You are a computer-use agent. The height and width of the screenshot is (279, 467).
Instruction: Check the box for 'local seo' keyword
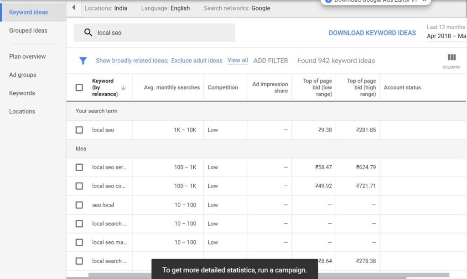point(79,130)
